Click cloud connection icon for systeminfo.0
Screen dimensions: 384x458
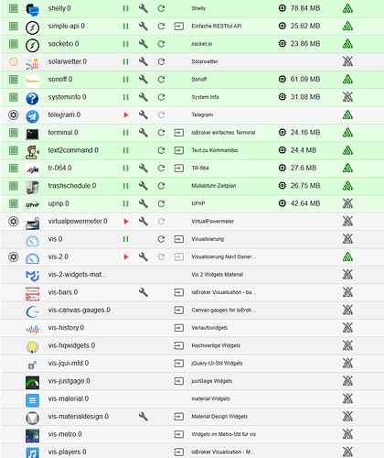[x=347, y=97]
